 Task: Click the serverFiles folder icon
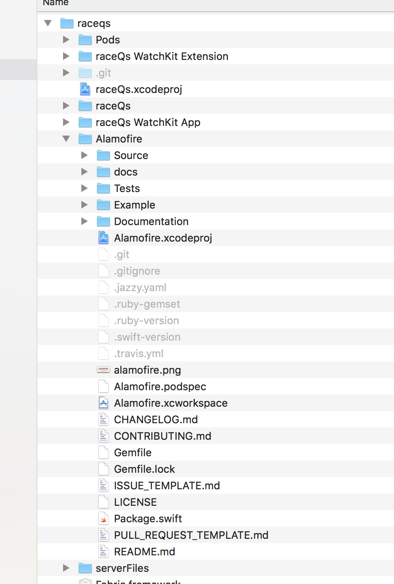tap(85, 568)
